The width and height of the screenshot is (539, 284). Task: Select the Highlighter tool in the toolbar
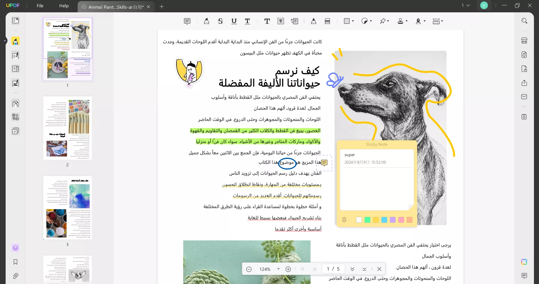click(x=207, y=21)
